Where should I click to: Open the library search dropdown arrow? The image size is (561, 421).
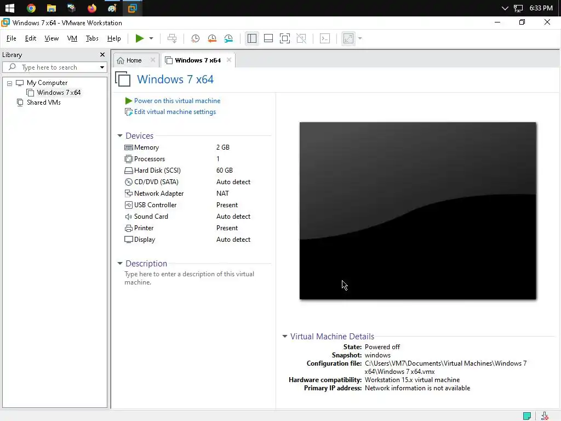point(102,67)
